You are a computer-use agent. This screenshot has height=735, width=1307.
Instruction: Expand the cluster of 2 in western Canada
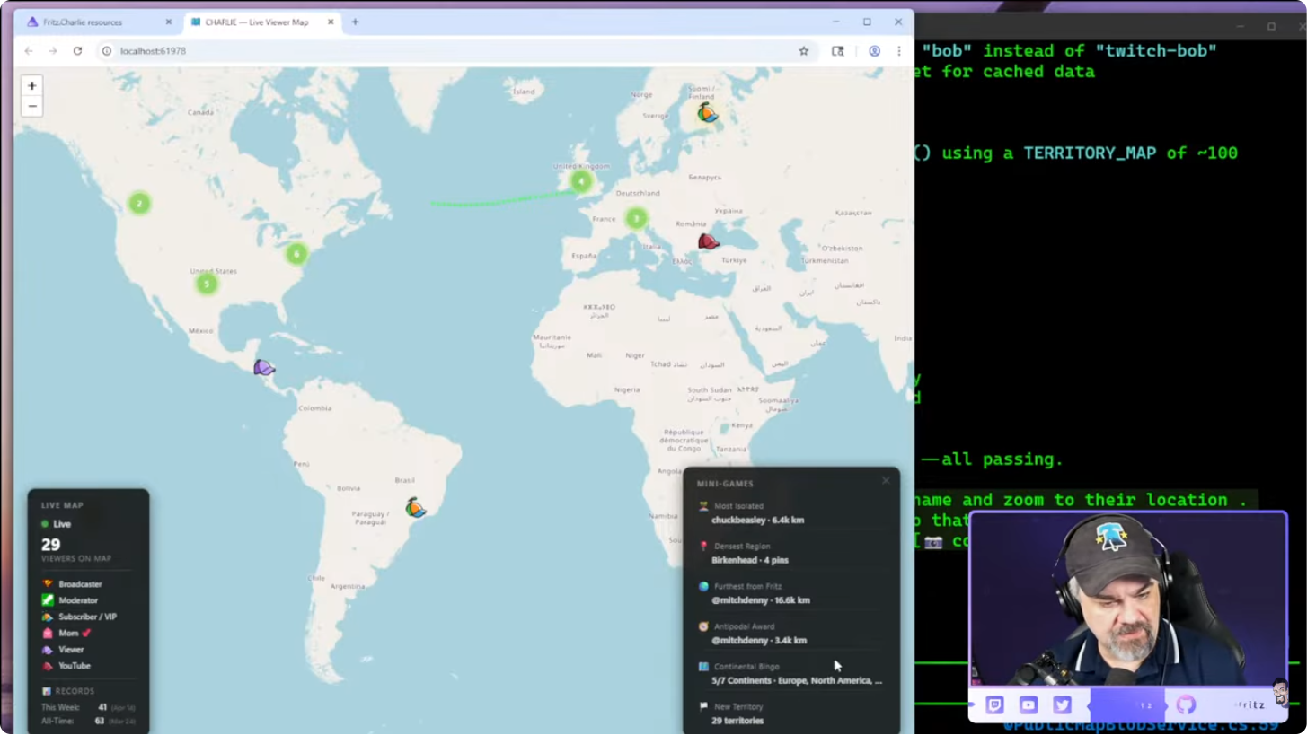tap(138, 204)
